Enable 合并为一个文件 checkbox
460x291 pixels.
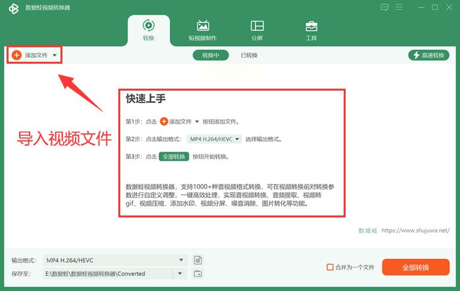click(330, 267)
